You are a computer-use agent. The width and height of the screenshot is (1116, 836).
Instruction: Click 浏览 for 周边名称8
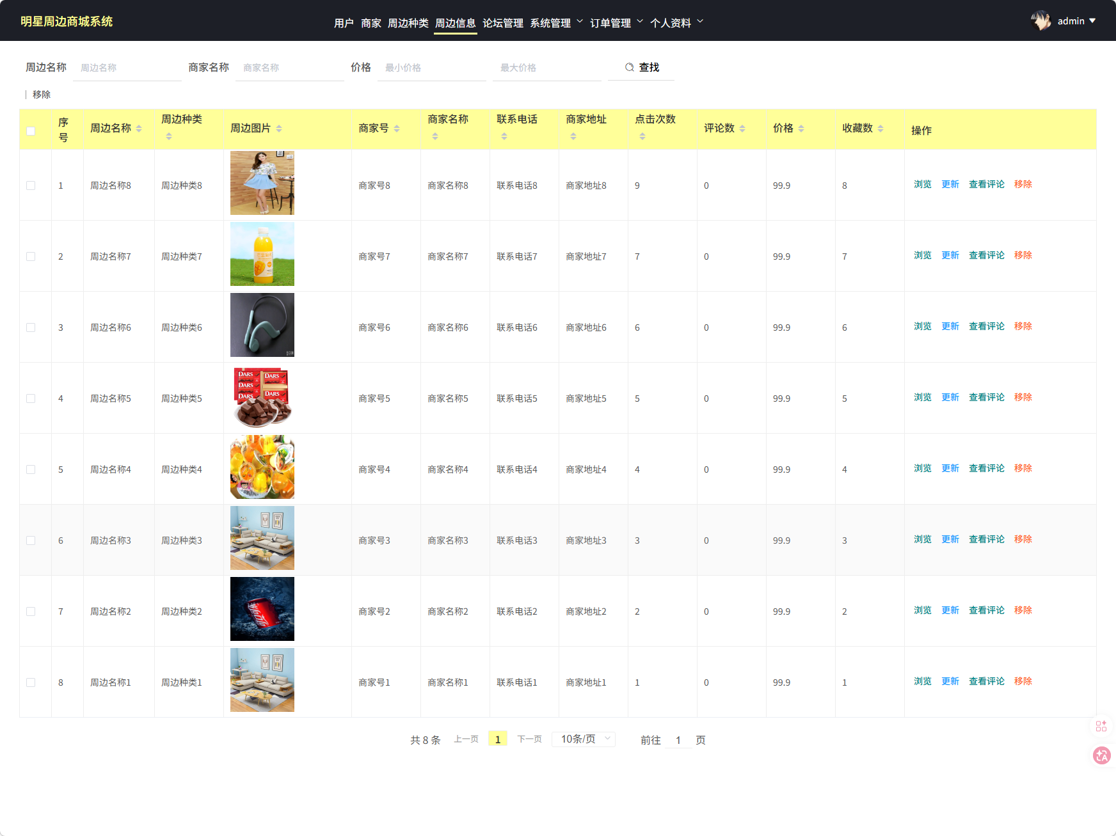923,184
